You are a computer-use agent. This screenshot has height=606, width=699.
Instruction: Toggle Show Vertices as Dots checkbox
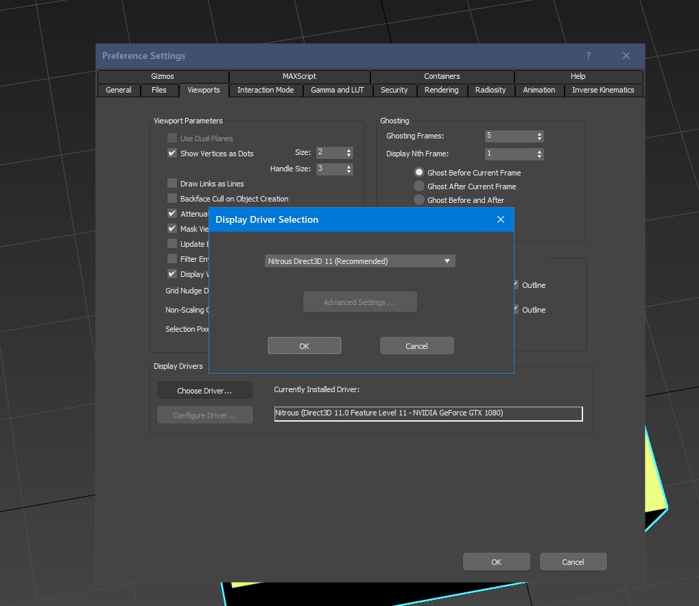pos(172,154)
